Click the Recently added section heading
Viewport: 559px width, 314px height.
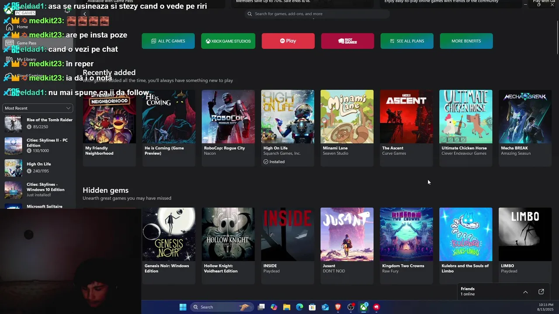[x=109, y=72]
